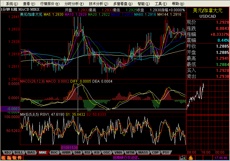Switch to the OSC indicator tab
230x161 pixels.
pos(107,152)
